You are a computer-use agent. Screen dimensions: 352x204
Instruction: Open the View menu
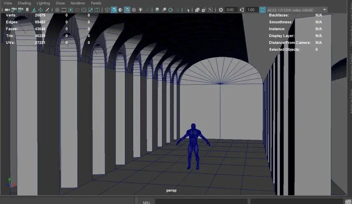click(x=8, y=3)
